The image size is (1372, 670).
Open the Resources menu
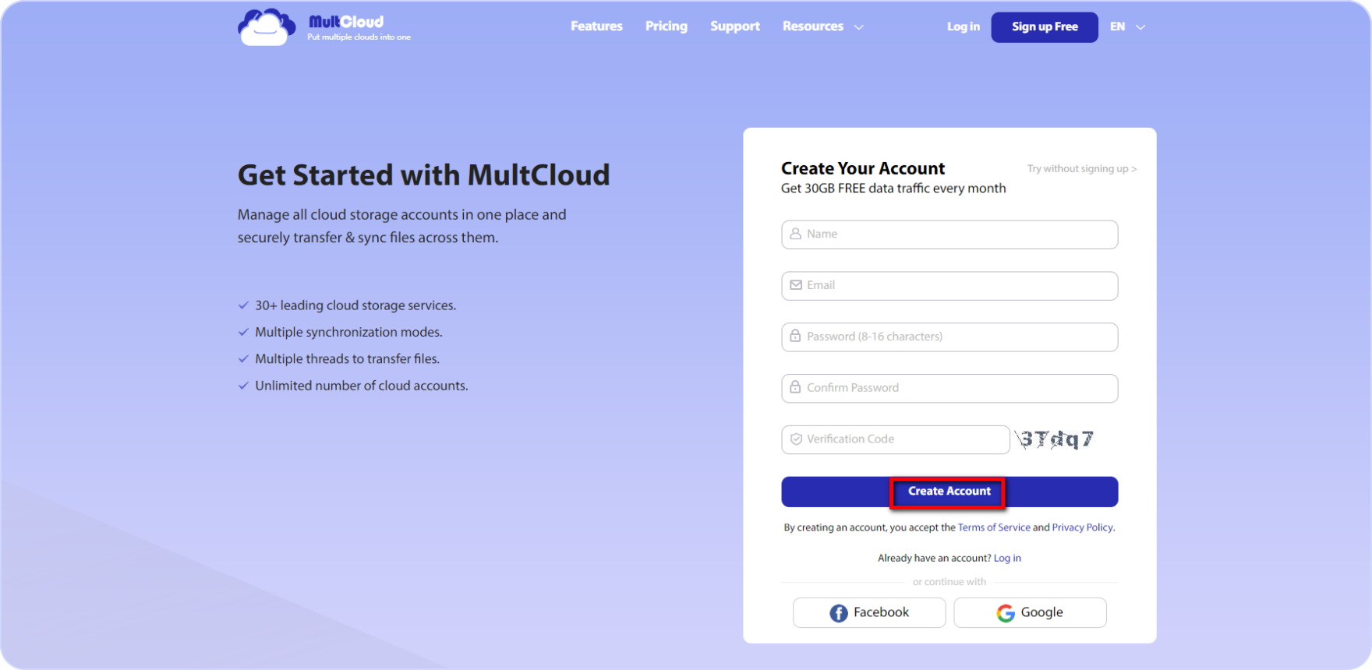tap(813, 26)
